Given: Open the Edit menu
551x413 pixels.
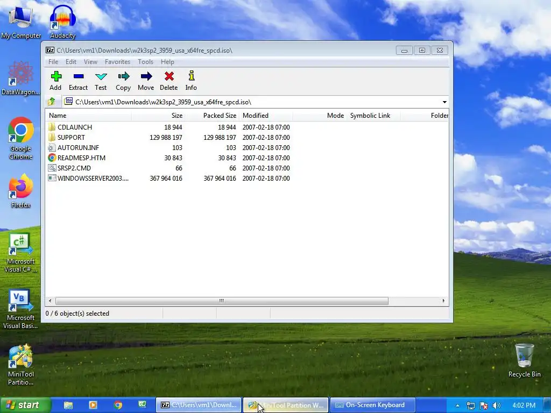Looking at the screenshot, I should click(71, 62).
